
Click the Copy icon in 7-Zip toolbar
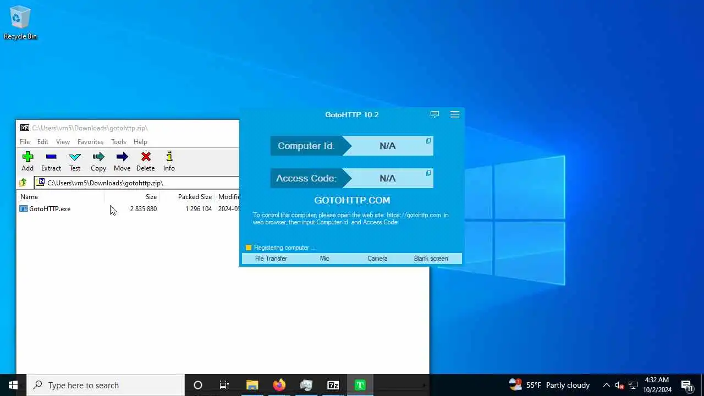coord(98,157)
